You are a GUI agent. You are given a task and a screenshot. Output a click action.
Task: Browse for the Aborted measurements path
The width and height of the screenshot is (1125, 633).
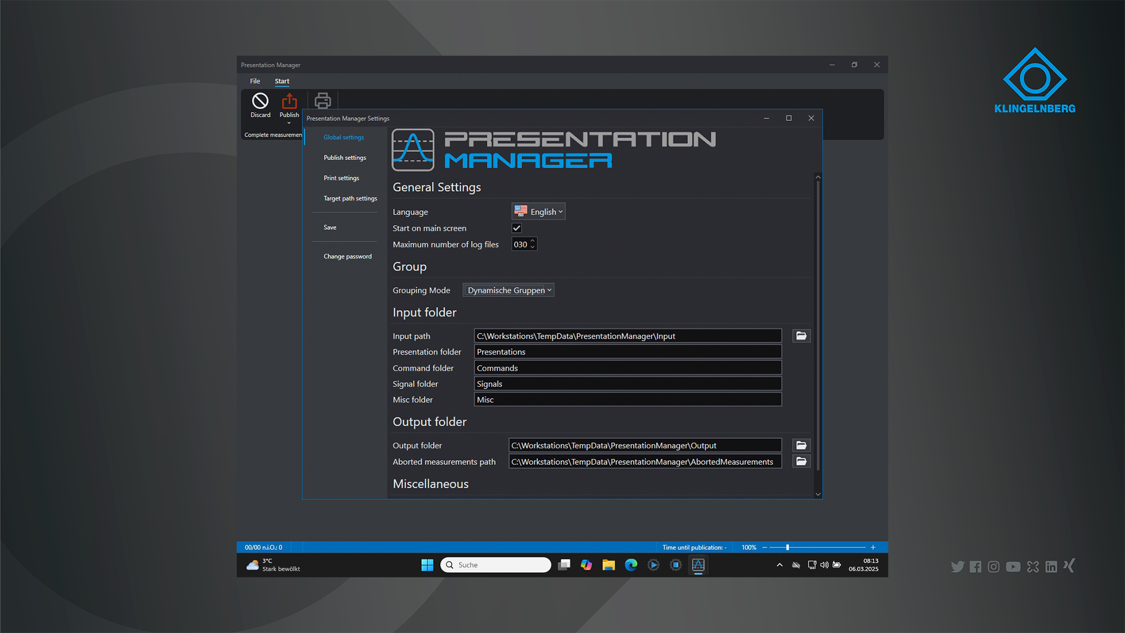point(801,461)
